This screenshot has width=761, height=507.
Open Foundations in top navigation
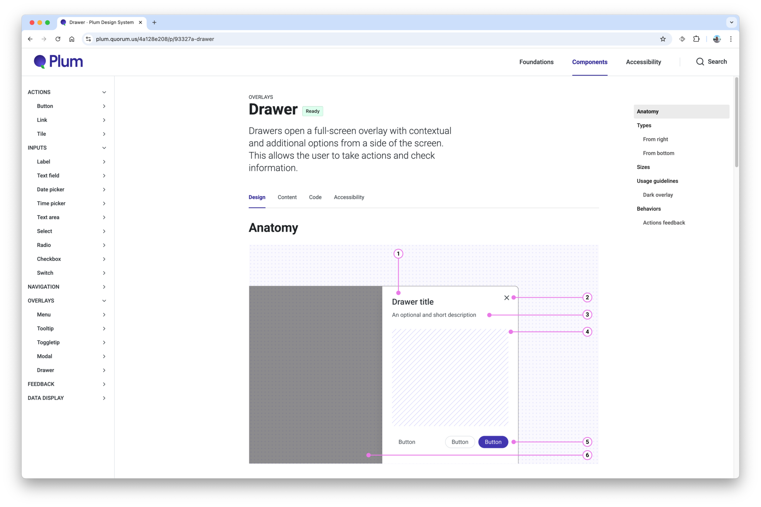pyautogui.click(x=536, y=62)
